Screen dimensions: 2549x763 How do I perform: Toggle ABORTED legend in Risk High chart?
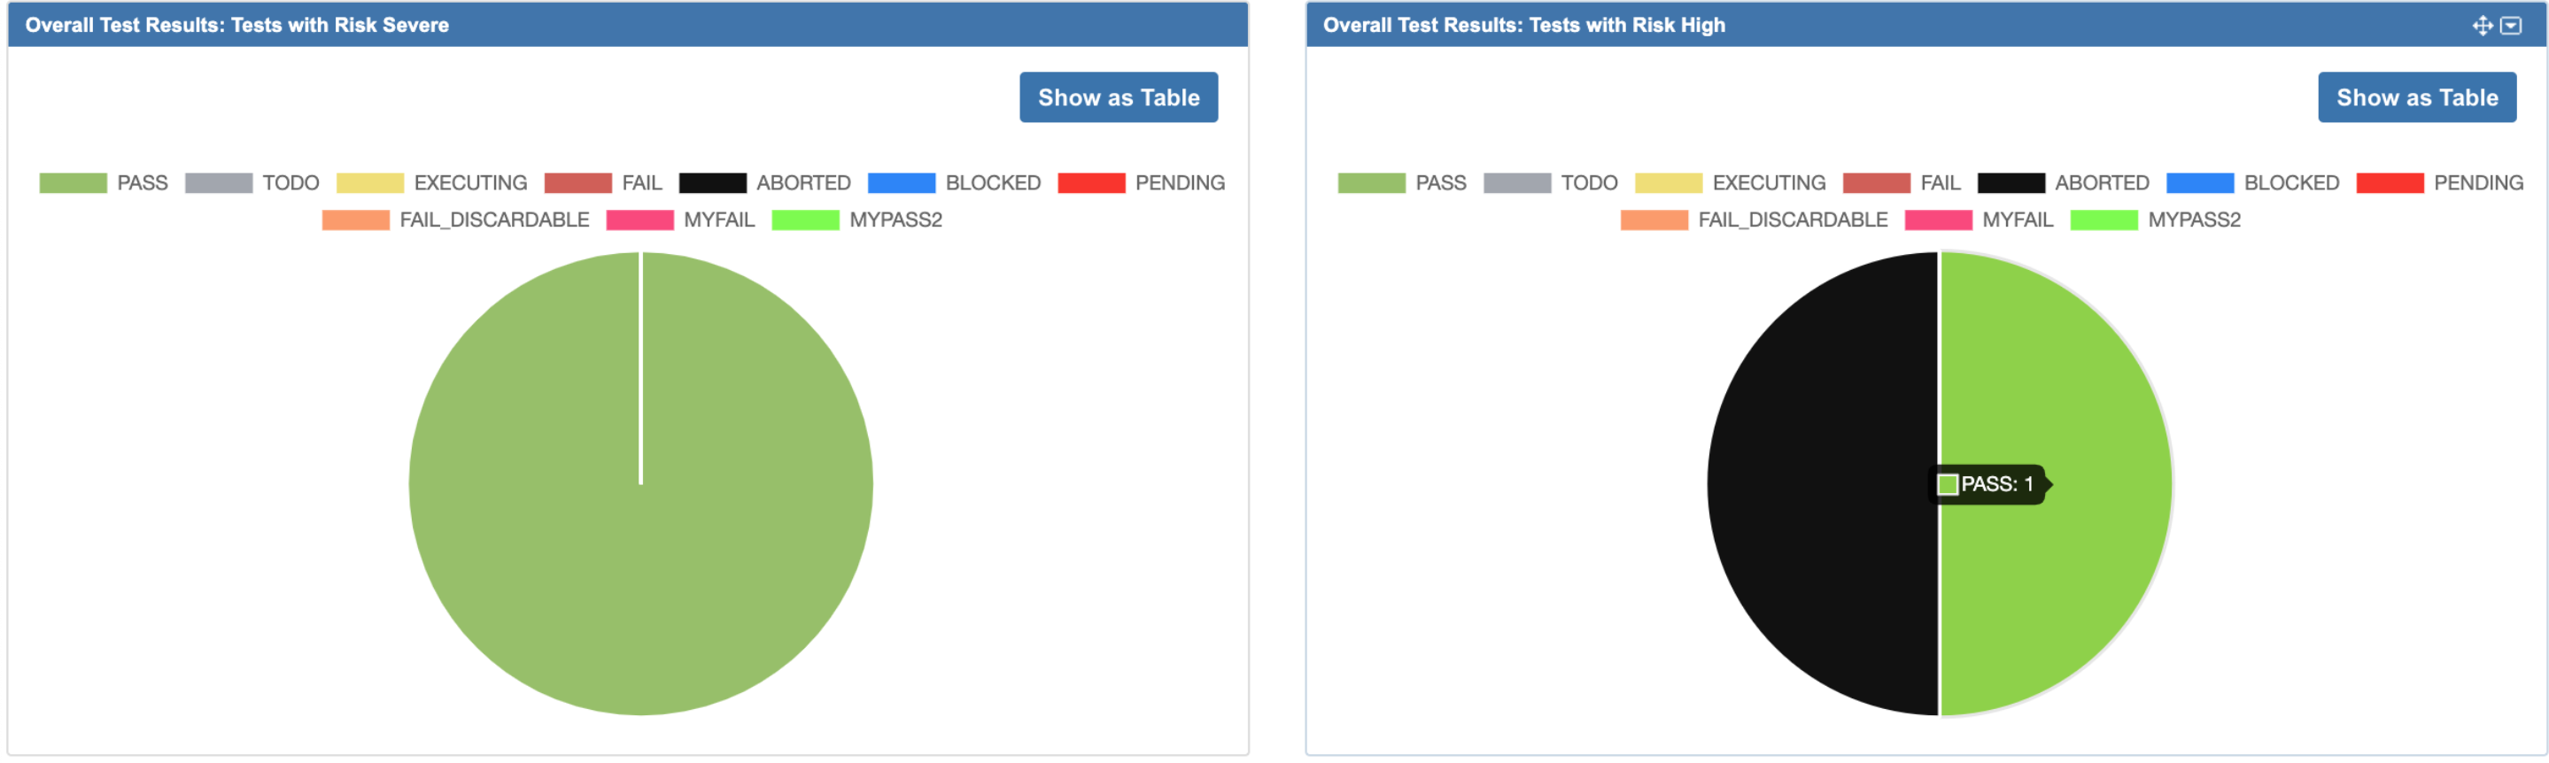[x=2063, y=183]
